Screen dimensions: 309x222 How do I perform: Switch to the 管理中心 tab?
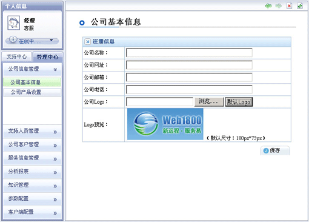(47, 57)
